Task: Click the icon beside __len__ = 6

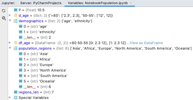Action: coord(20,87)
